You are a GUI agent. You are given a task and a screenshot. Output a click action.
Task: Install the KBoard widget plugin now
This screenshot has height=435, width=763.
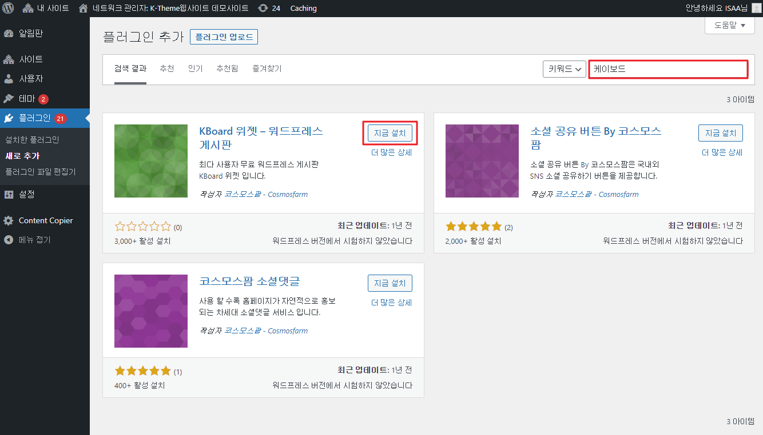390,133
